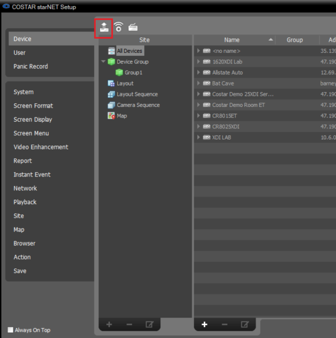The height and width of the screenshot is (338, 336).
Task: Expand the <no name> device row
Action: pyautogui.click(x=198, y=50)
